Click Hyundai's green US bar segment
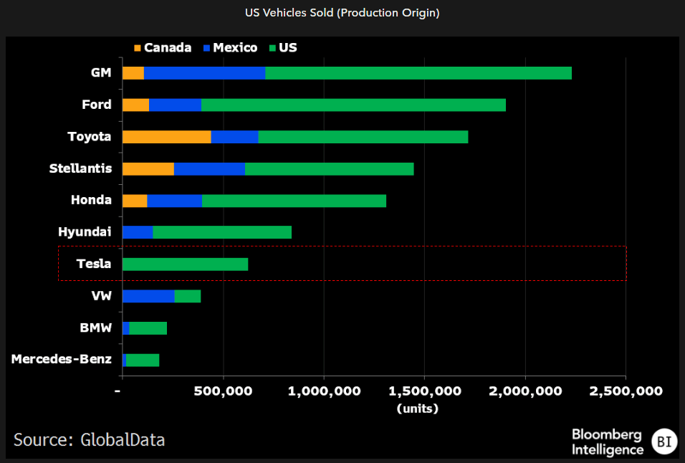The image size is (685, 463). click(x=222, y=231)
